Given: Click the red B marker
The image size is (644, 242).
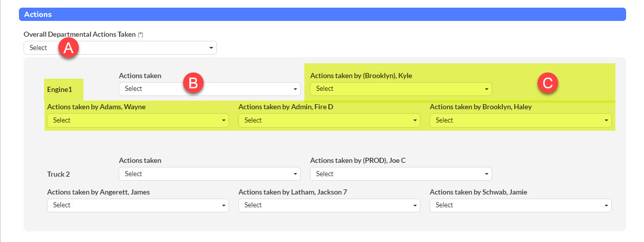Looking at the screenshot, I should [193, 83].
